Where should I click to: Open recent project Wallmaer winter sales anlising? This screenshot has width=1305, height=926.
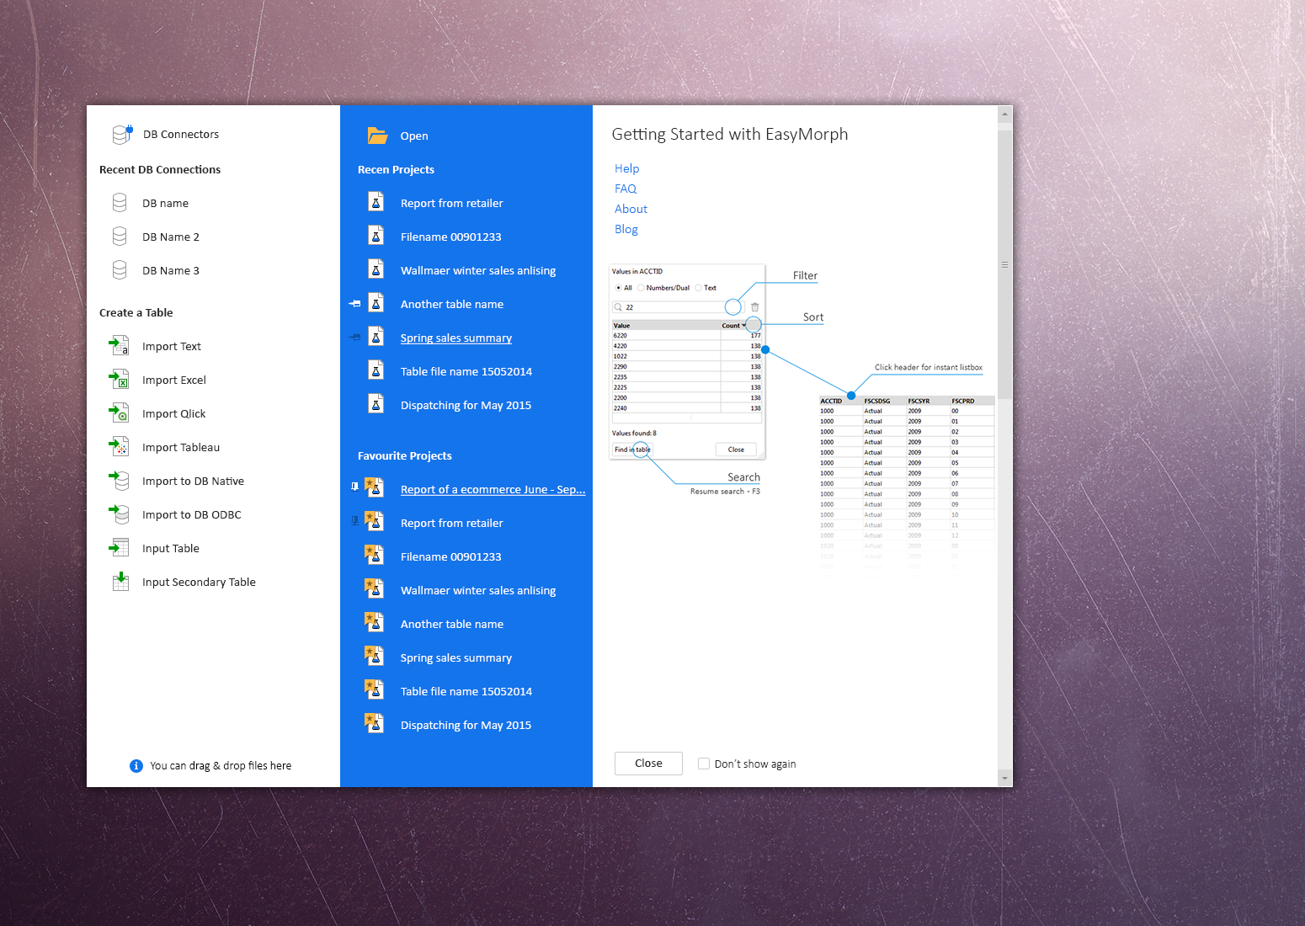pos(478,270)
